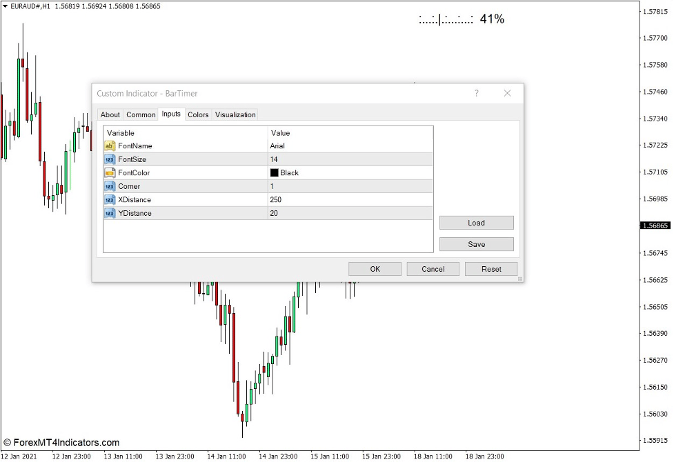674x462 pixels.
Task: Click the Black FontColor swatch
Action: pos(275,173)
